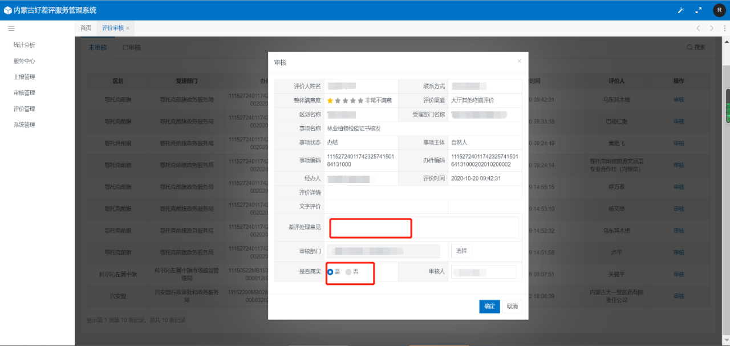
Task: Go to the next tabs using the right arrow
Action: pos(711,28)
